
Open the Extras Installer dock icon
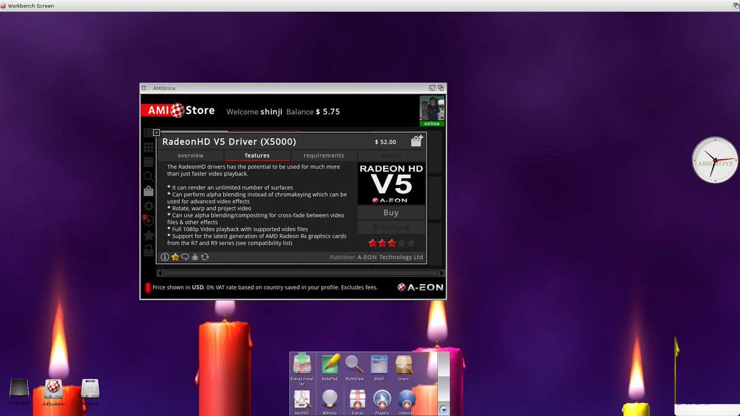click(302, 369)
